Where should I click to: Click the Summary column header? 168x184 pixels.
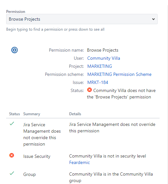[32, 114]
